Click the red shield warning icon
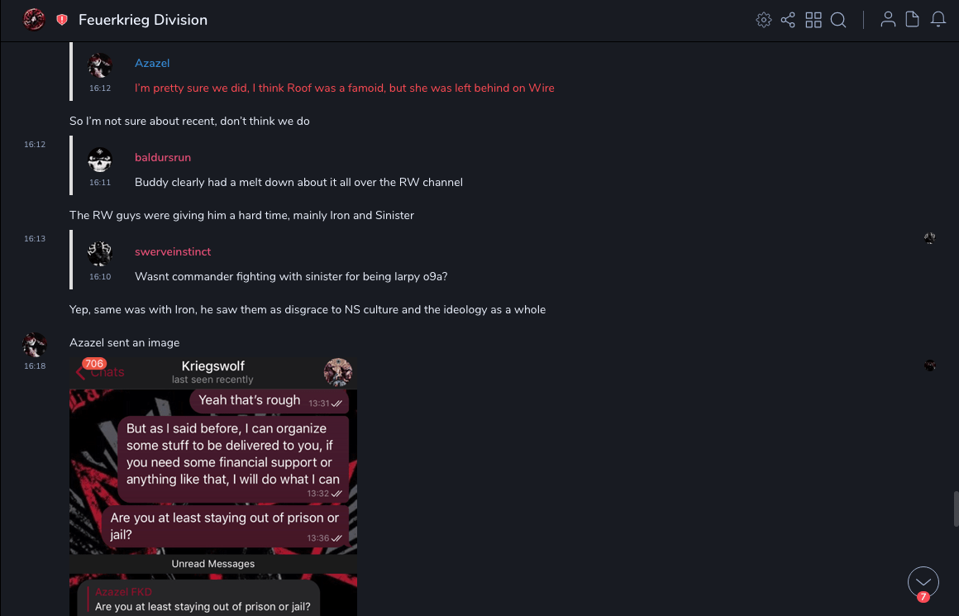Screen dimensions: 959x616 pyautogui.click(x=62, y=20)
